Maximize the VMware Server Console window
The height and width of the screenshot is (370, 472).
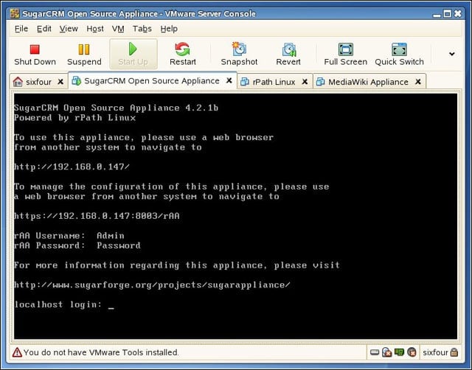tap(448, 13)
